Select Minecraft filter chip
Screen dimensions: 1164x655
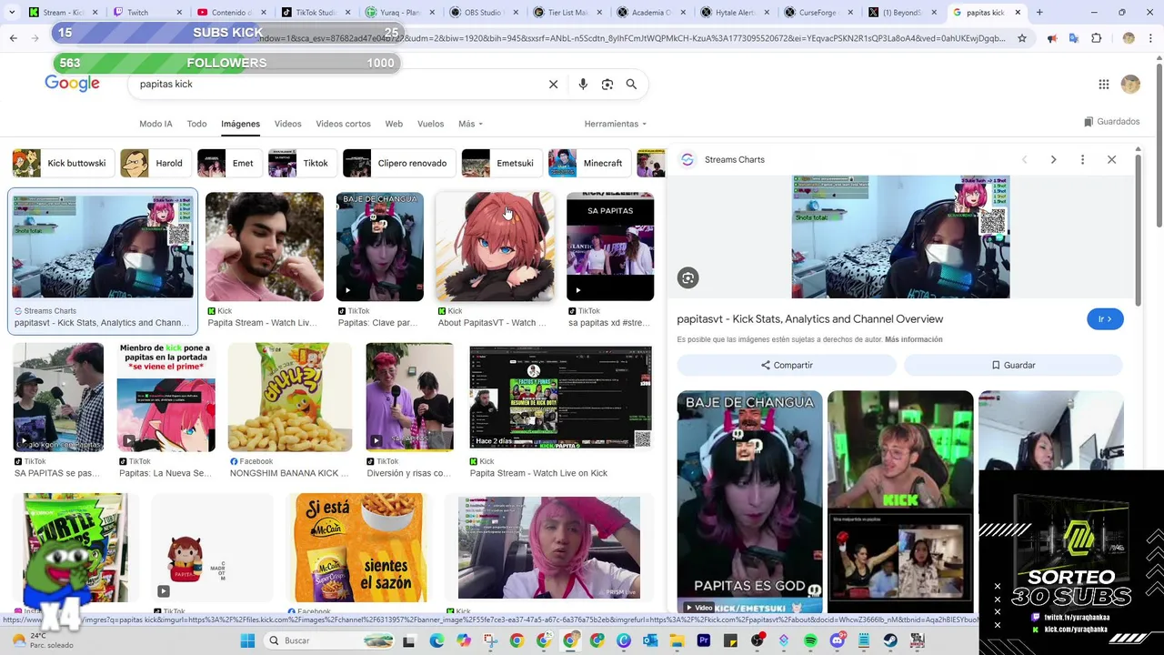(589, 163)
